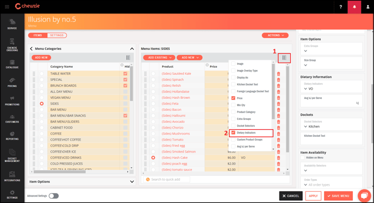
Task: Click the Search to quick add field
Action: click(x=166, y=180)
